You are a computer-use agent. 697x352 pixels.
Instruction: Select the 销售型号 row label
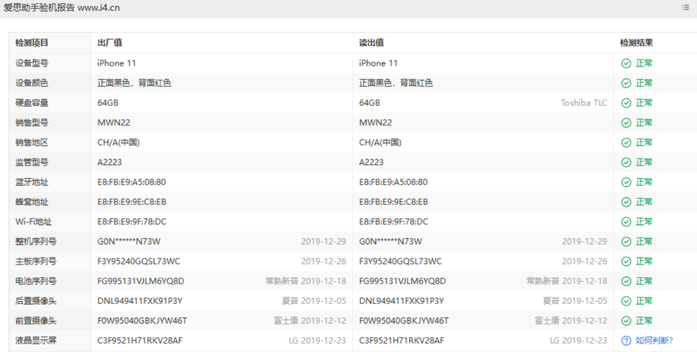coord(32,122)
